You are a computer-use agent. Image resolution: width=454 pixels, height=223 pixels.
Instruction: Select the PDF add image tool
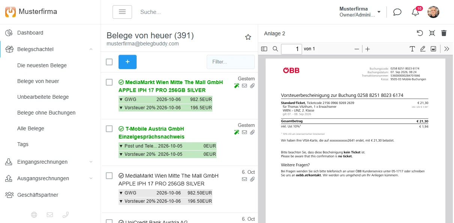(x=433, y=49)
